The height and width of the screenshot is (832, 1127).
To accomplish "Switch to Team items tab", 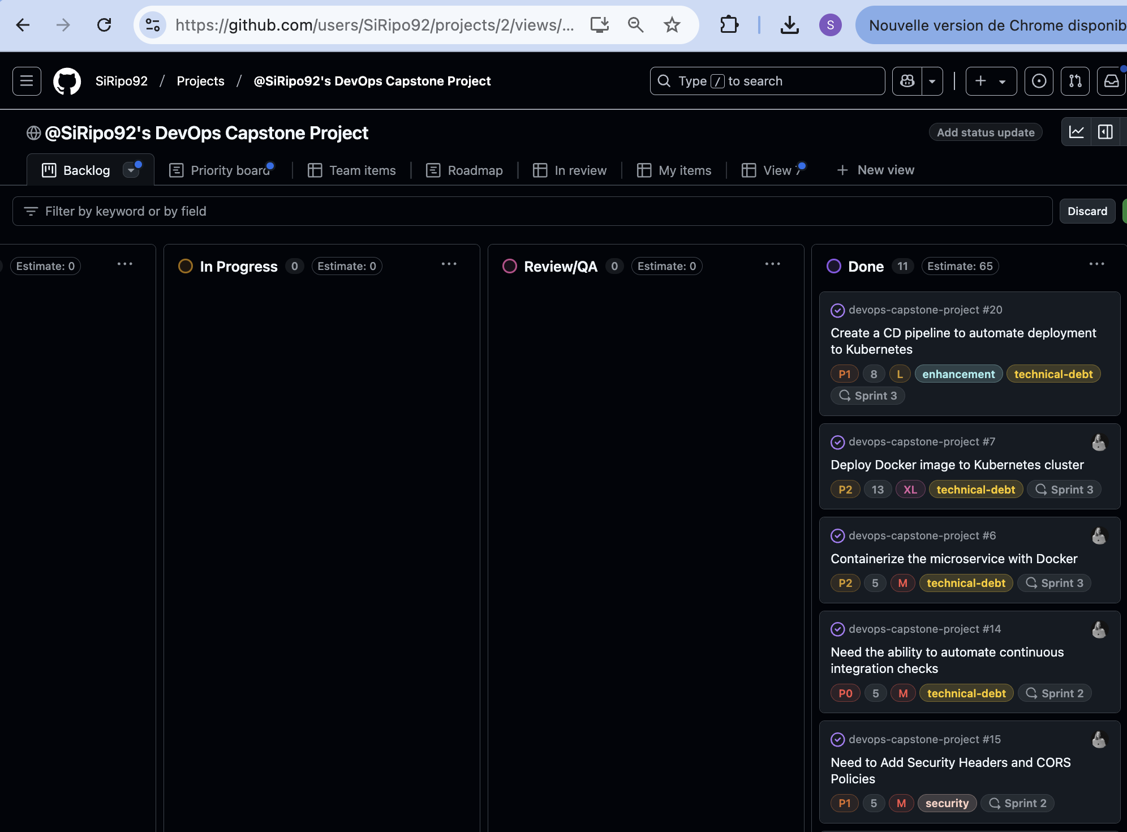I will click(x=351, y=170).
